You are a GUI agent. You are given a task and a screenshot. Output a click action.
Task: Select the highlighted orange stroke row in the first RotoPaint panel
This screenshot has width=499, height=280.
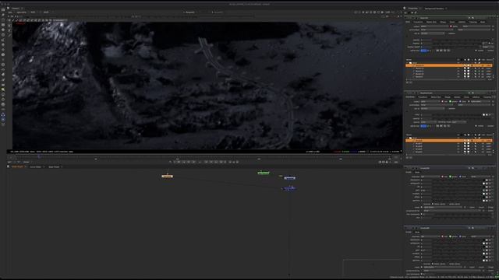449,65
